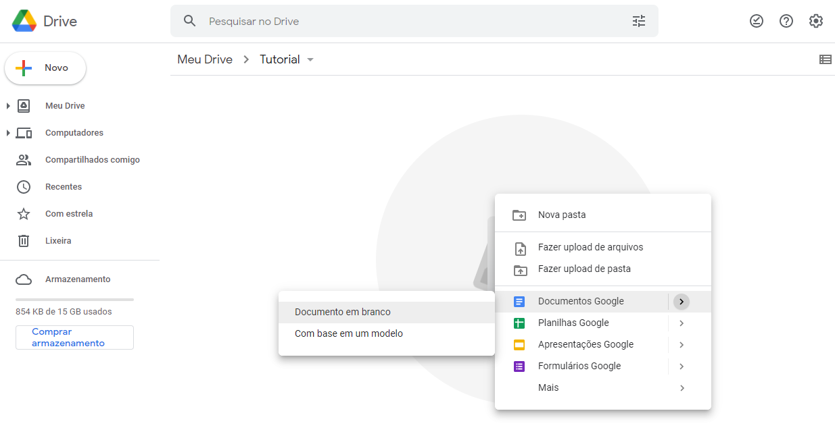The image size is (835, 434).
Task: Open the Mais menu entry
Action: point(603,388)
